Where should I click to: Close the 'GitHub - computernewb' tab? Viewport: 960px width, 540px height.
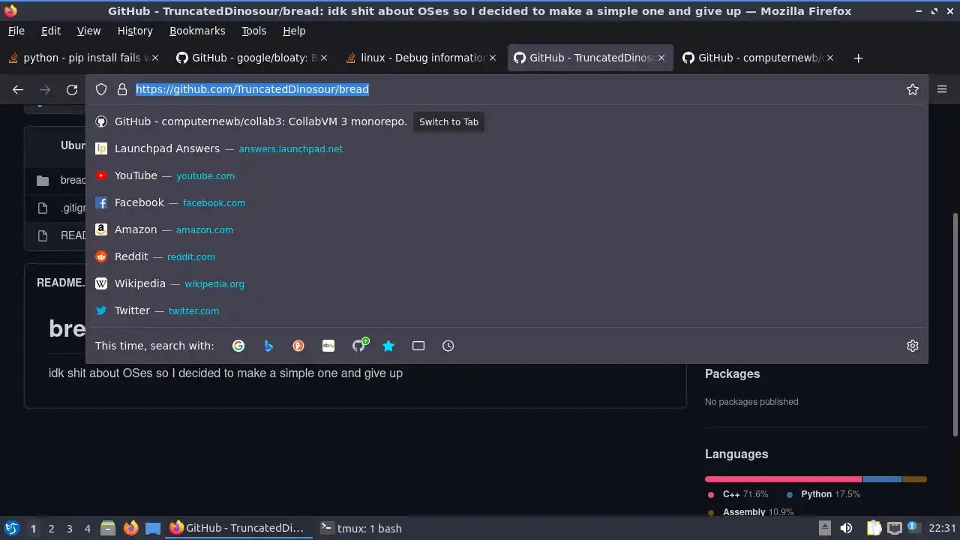click(830, 58)
